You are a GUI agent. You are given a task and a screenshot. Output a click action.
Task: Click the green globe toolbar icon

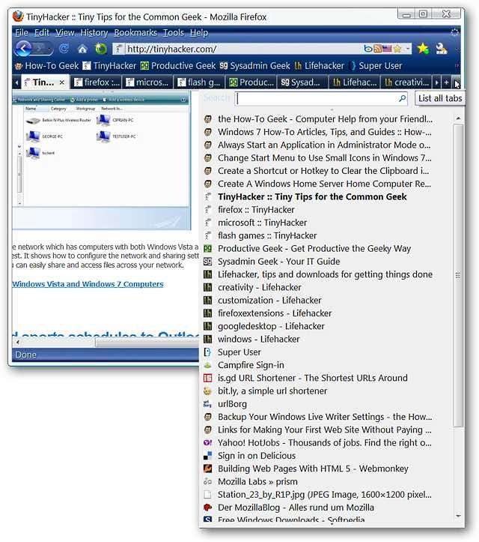coord(101,49)
